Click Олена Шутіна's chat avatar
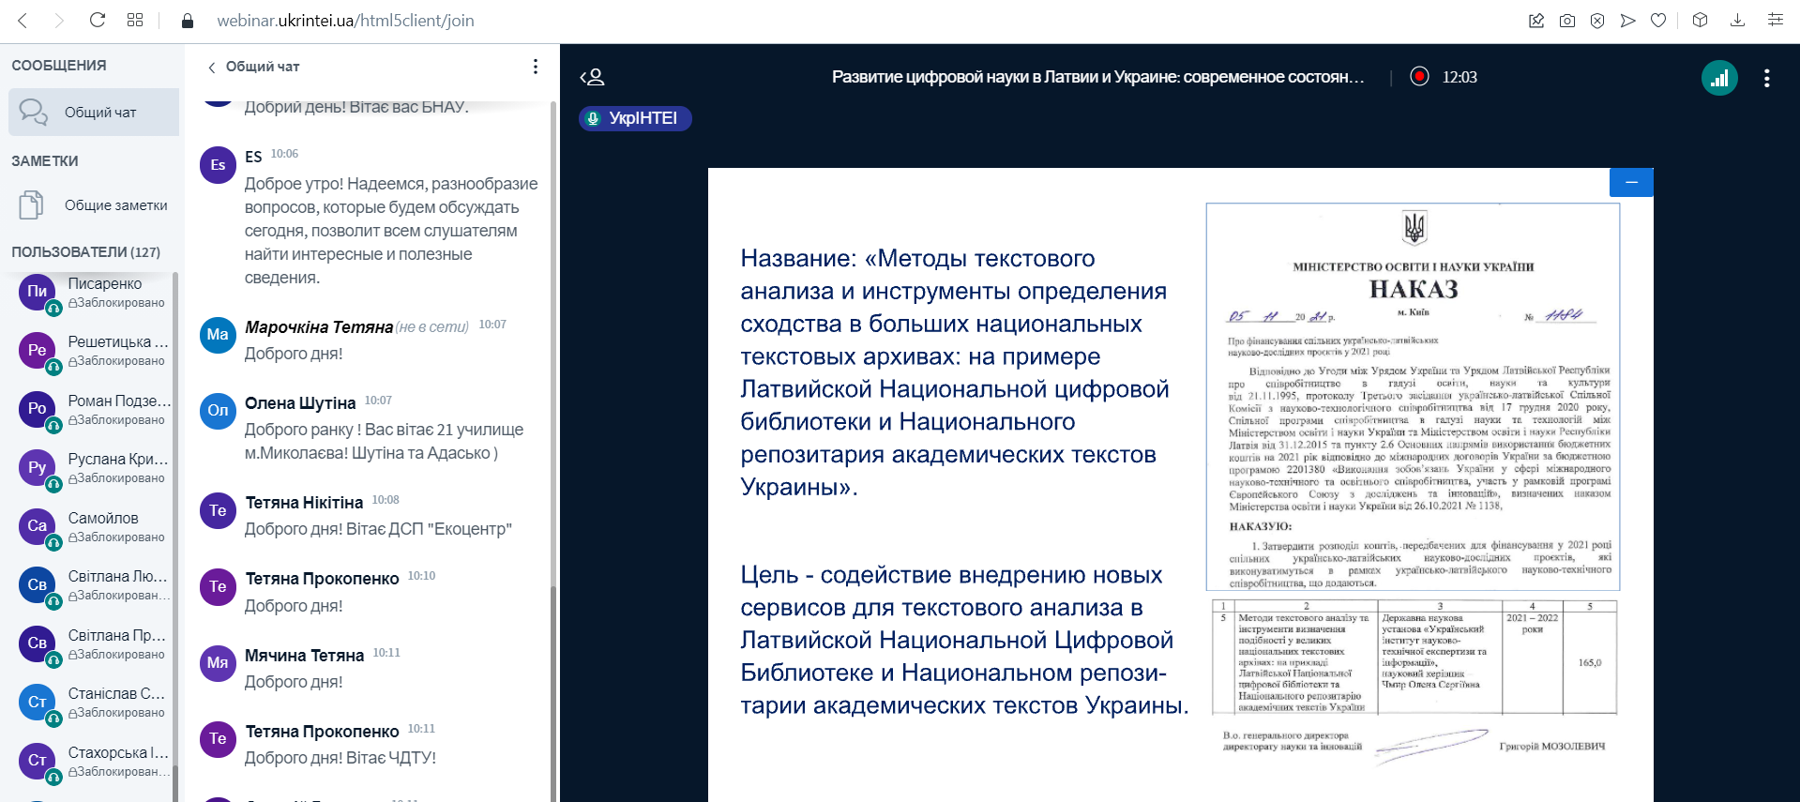The height and width of the screenshot is (802, 1800). pyautogui.click(x=218, y=411)
